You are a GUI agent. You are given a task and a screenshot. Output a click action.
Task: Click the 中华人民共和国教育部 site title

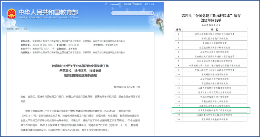48,12
